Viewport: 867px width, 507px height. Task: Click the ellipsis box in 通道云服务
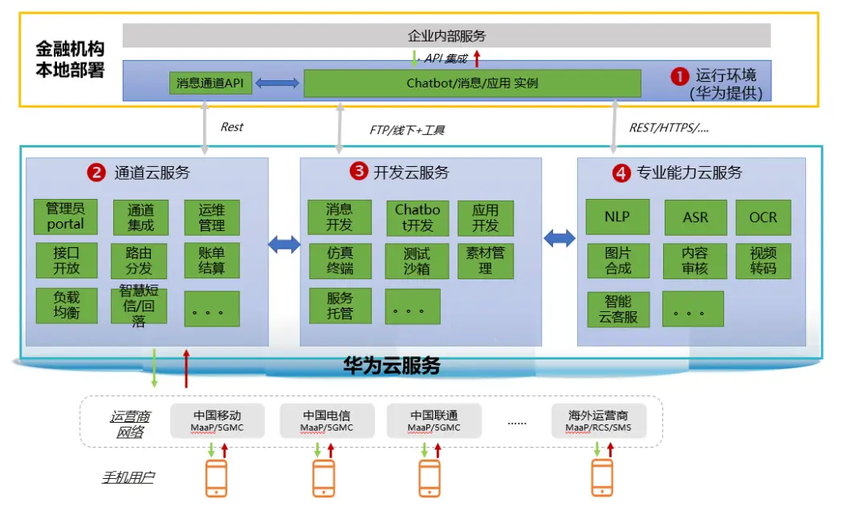(x=212, y=309)
